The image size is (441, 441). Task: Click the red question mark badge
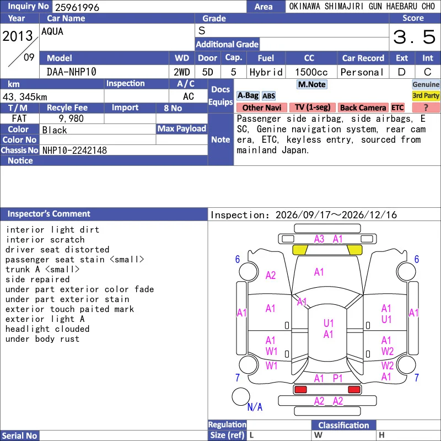[x=426, y=107]
